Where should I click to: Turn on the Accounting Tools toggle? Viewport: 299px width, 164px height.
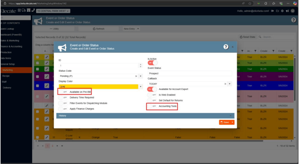[152, 106]
